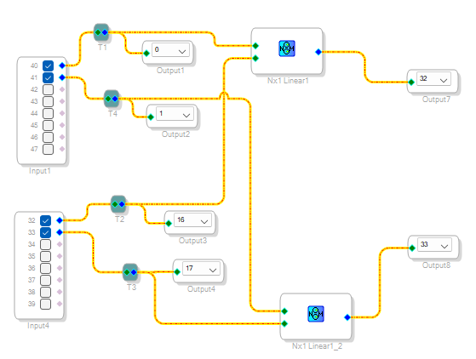Screen dimensions: 476x359
Task: Uncheck channel 33 in Input4
Action: point(45,232)
